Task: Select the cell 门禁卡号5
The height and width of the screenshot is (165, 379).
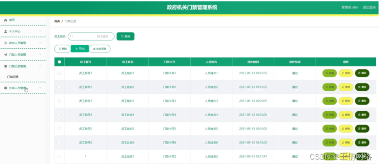Action: tap(169, 129)
